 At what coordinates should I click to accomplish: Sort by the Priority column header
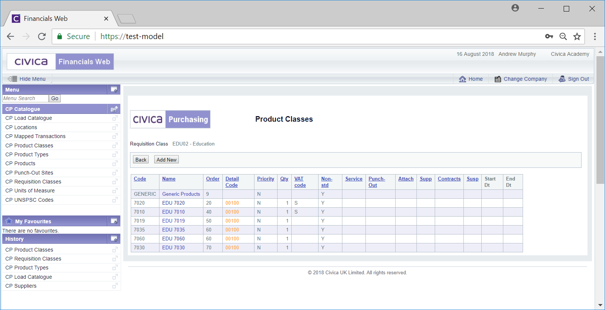(266, 179)
